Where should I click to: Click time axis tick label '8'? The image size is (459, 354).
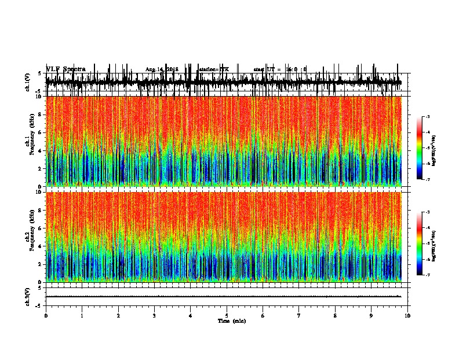[x=335, y=316]
